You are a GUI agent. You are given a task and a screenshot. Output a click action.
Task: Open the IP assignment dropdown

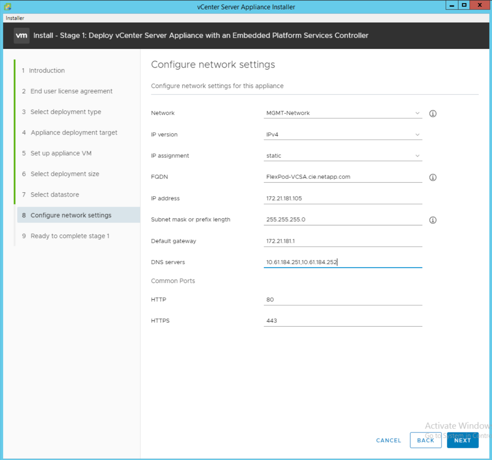[x=342, y=156]
